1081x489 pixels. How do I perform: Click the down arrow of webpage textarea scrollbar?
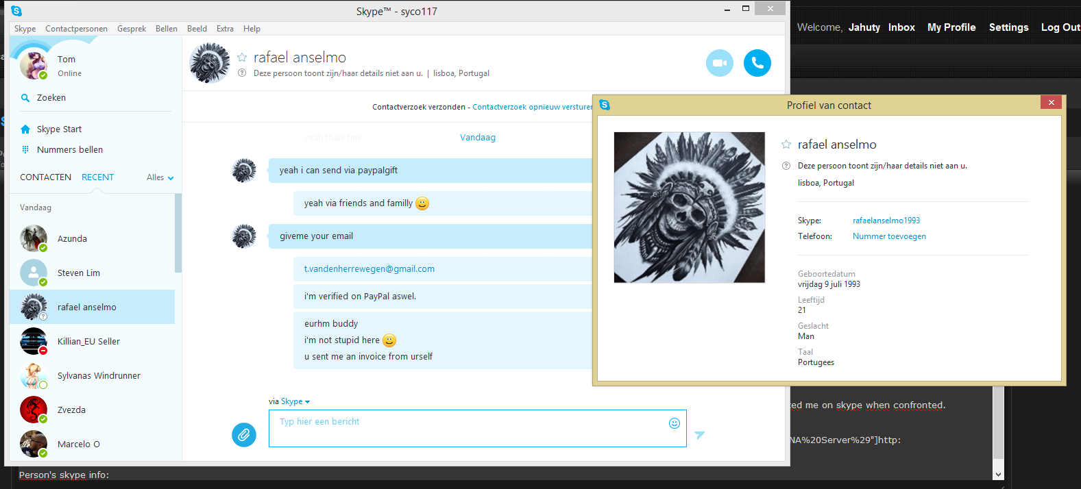[998, 474]
